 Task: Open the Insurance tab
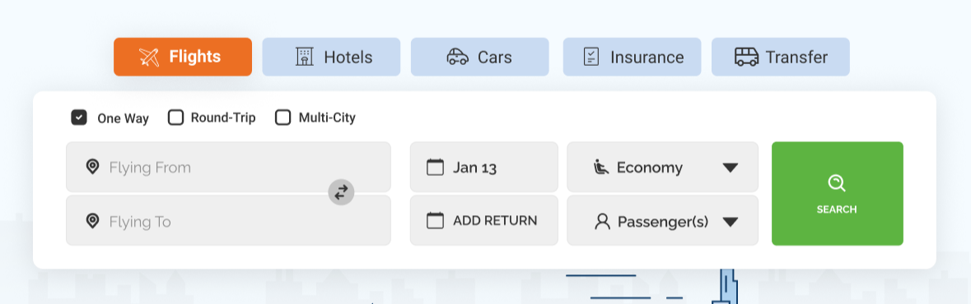633,57
